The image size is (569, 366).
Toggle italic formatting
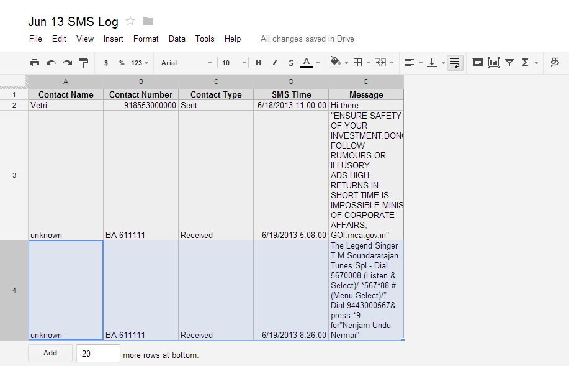[275, 63]
